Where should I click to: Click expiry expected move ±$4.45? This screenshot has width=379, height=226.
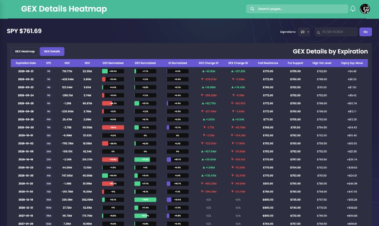pyautogui.click(x=352, y=71)
